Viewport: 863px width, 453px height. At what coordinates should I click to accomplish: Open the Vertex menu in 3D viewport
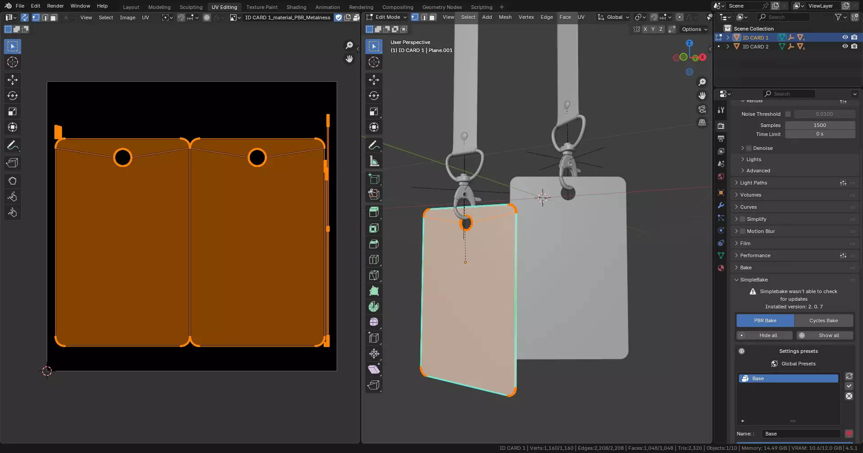coord(526,17)
